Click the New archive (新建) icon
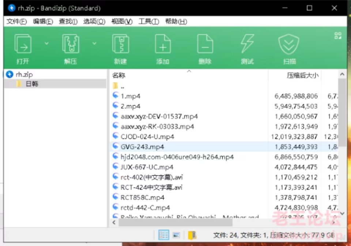This screenshot has height=246, width=351. click(120, 44)
